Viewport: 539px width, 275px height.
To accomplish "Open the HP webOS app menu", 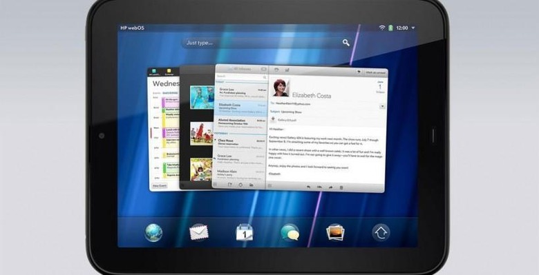I will point(132,28).
